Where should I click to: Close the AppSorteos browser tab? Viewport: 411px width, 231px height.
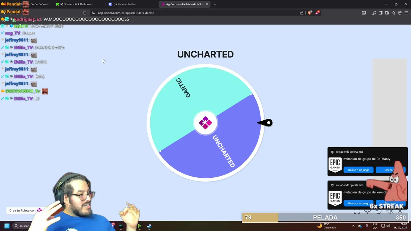coord(207,4)
